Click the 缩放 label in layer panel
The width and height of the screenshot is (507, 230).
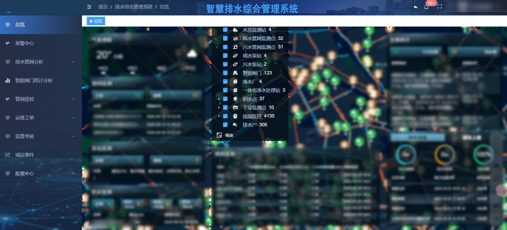tap(229, 135)
